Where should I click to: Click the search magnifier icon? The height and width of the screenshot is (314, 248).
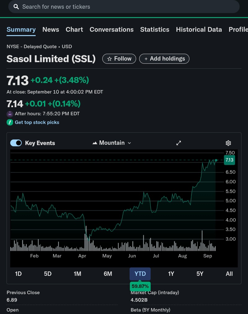16,7
